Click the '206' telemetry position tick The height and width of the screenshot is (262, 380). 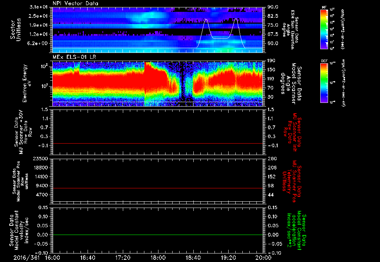coord(271,168)
